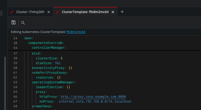The width and height of the screenshot is (201, 110).
Task: Click the '5Gi' diskSize value
Action: pyautogui.click(x=58, y=63)
